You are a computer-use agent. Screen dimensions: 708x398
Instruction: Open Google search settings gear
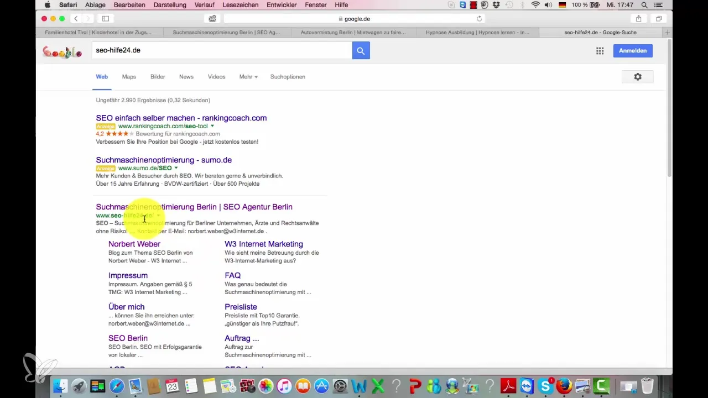(x=638, y=77)
